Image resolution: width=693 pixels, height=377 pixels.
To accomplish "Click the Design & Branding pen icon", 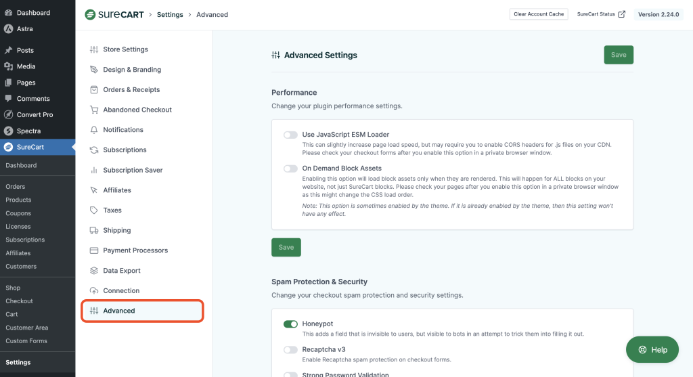I will [x=93, y=70].
